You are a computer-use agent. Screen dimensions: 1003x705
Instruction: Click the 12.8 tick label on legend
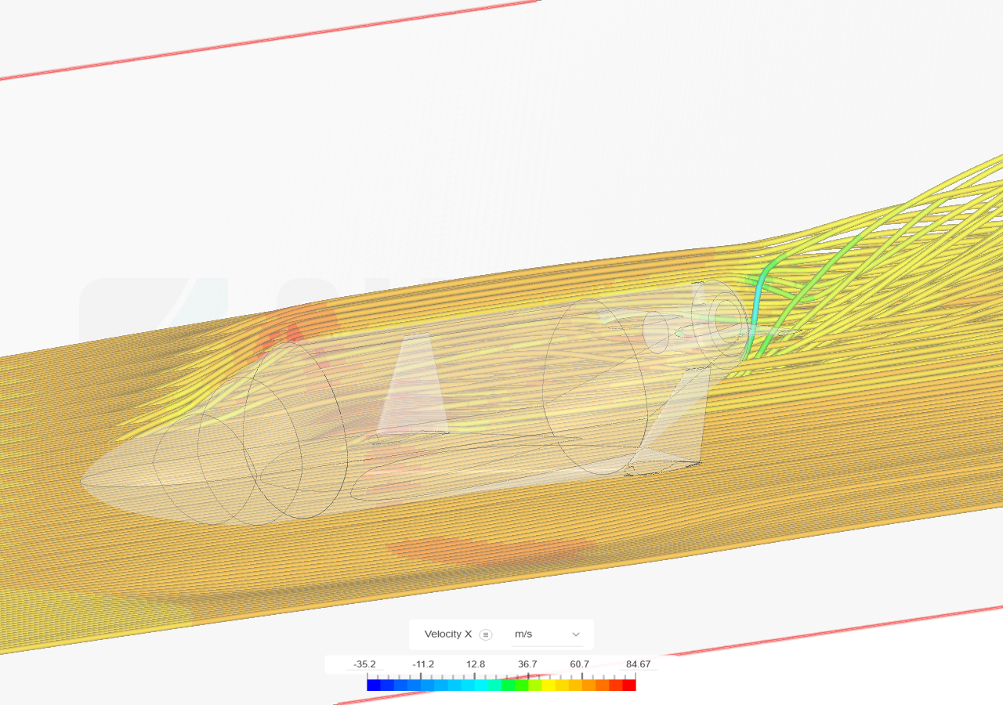tap(476, 663)
